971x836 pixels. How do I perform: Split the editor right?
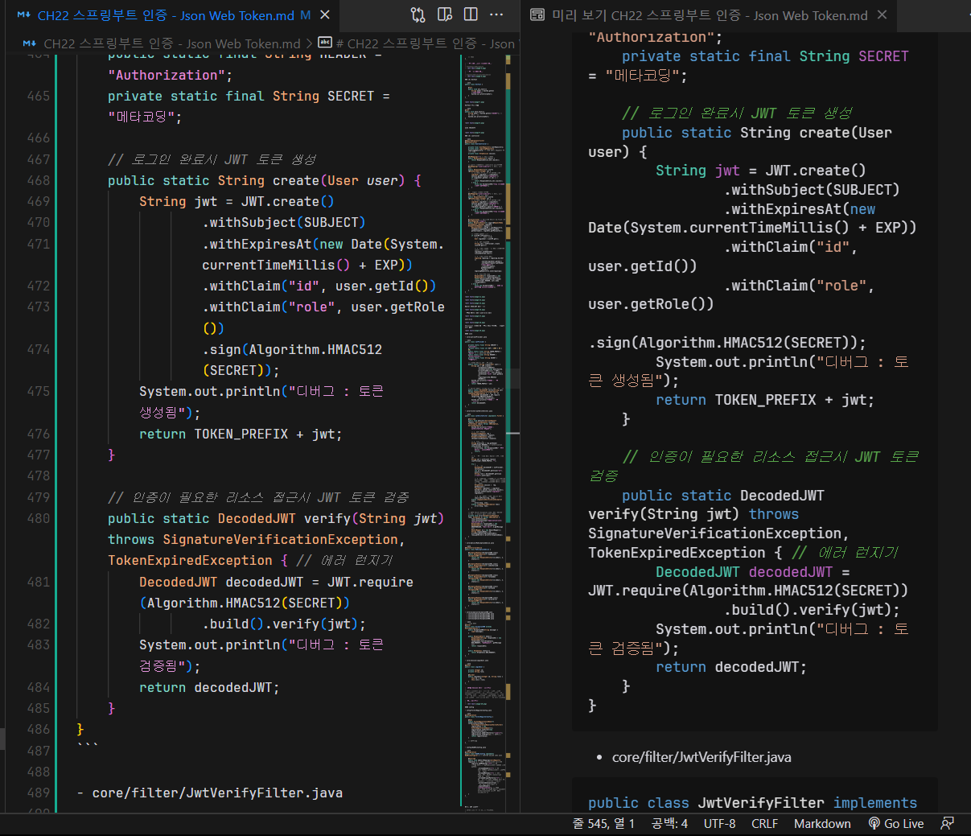pyautogui.click(x=471, y=14)
